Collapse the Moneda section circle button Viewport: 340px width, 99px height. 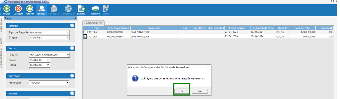(72, 93)
